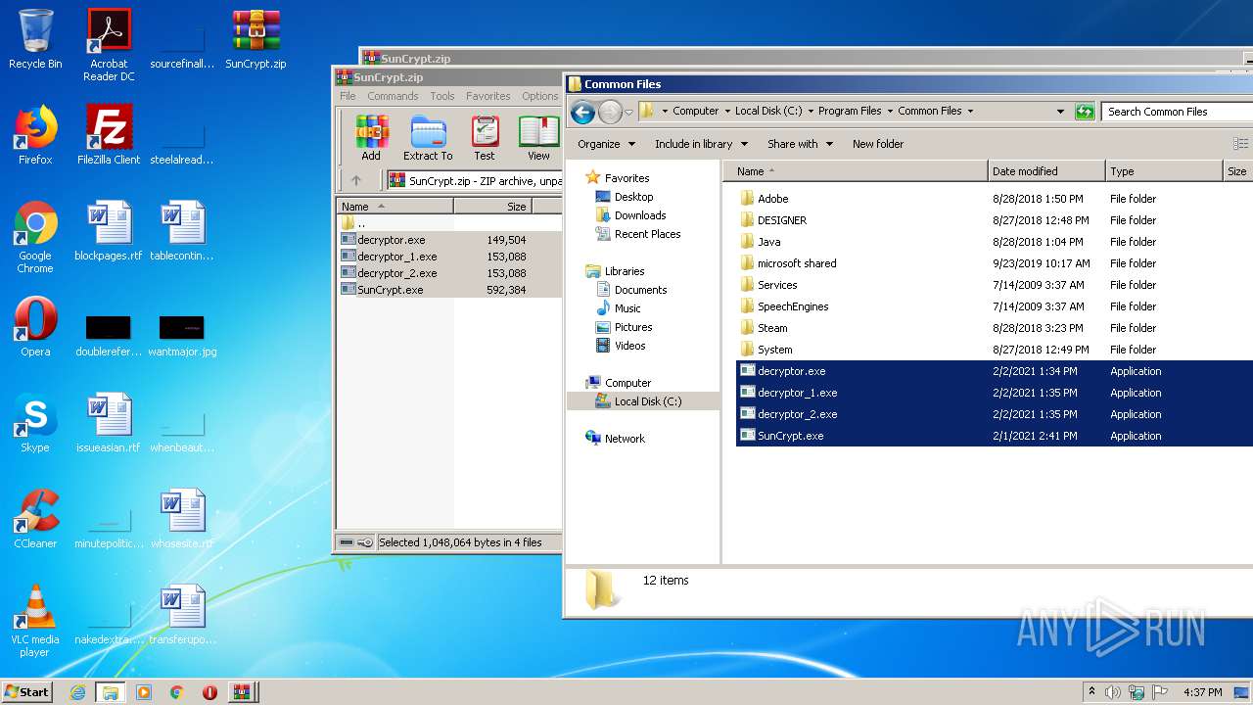Click Refresh button next to address bar
Screen dimensions: 1253x705
coord(1085,112)
